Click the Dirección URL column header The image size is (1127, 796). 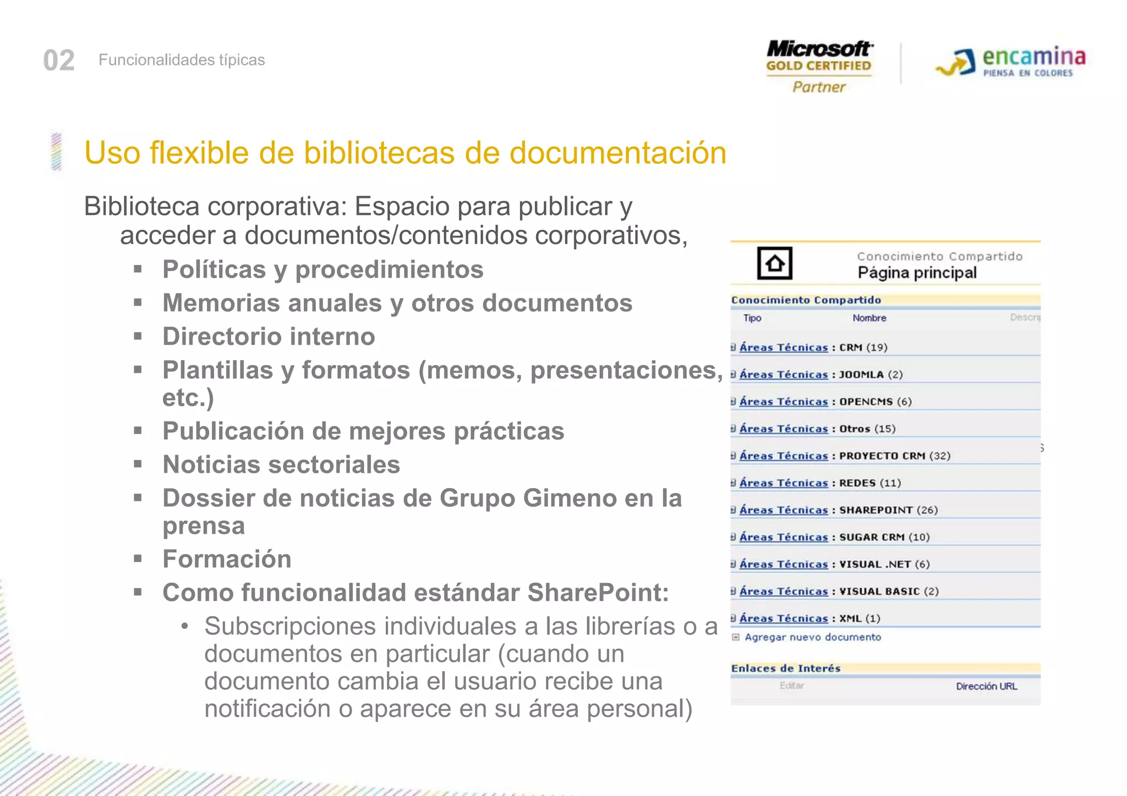(x=987, y=686)
